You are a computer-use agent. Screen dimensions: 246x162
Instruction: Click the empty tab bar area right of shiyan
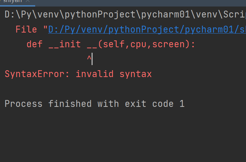[x=140, y=3]
